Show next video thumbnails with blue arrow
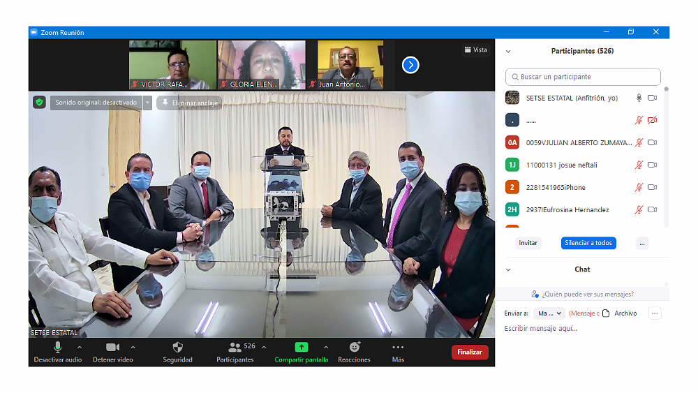This screenshot has height=393, width=698. pyautogui.click(x=410, y=65)
